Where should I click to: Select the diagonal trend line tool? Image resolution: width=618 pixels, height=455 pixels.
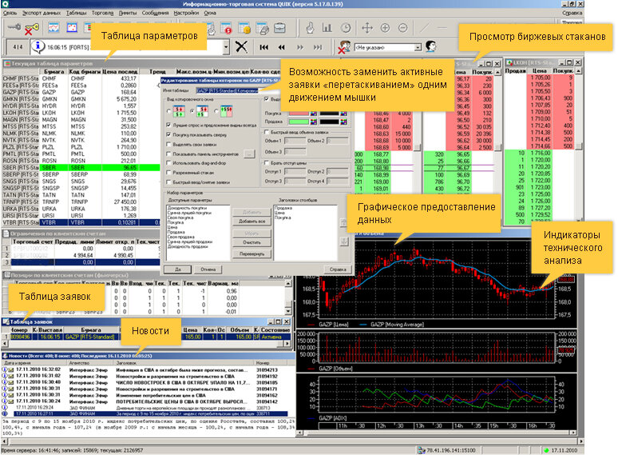tap(425, 28)
